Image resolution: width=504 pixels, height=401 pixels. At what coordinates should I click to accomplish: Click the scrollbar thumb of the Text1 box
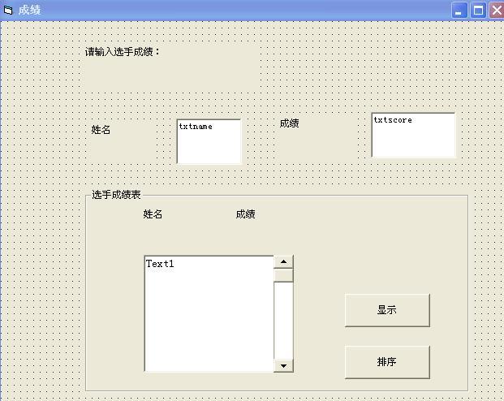[283, 275]
